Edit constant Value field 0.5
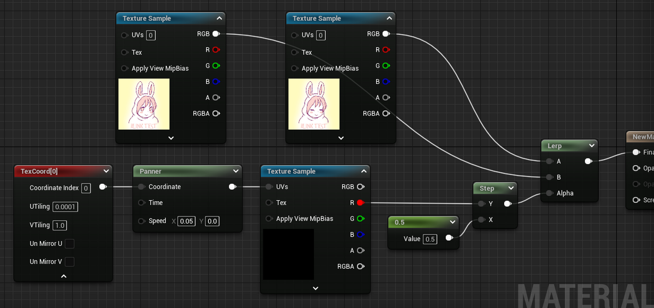 coord(430,239)
